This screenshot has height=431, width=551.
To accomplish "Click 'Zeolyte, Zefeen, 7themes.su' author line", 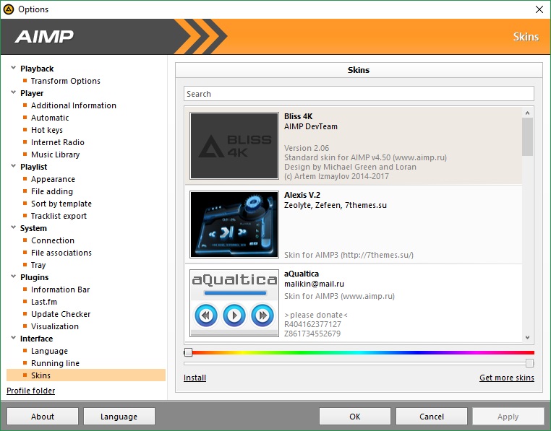I will pyautogui.click(x=336, y=205).
